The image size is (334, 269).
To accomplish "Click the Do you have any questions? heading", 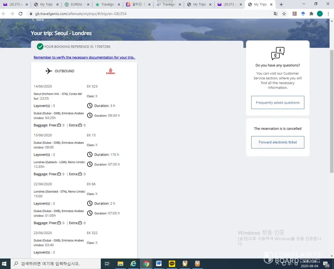I will tap(278, 65).
